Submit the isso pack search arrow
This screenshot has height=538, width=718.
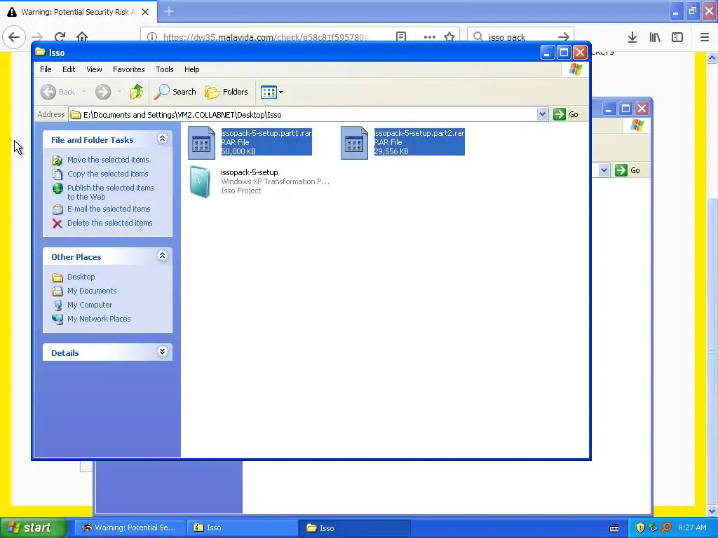tap(564, 36)
